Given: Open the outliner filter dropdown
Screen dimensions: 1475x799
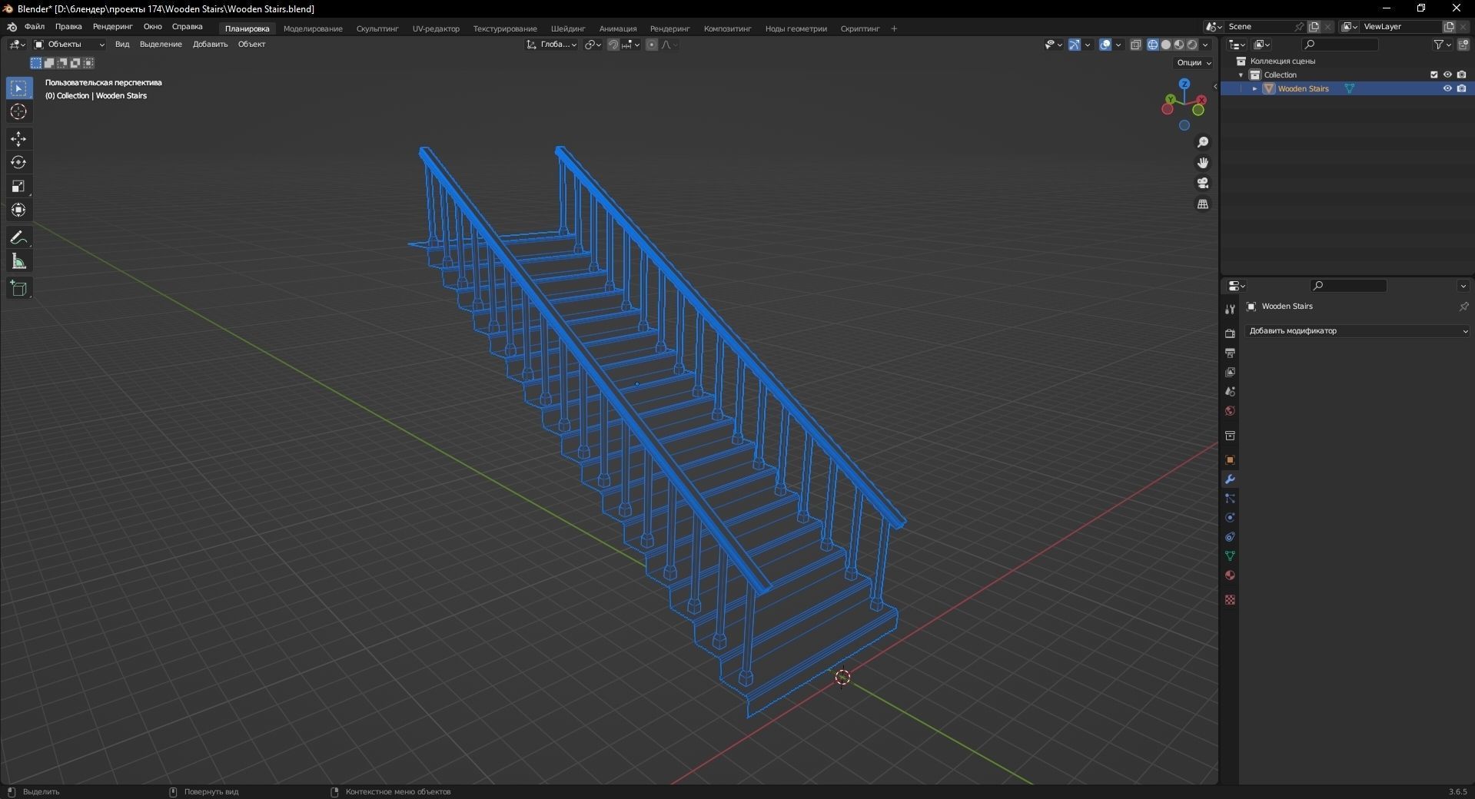Looking at the screenshot, I should click(x=1443, y=45).
